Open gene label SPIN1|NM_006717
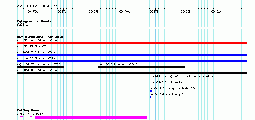The image size is (255, 120). (x=30, y=114)
